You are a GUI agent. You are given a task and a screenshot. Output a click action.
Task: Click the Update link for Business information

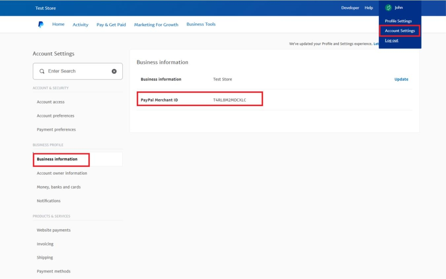pyautogui.click(x=401, y=79)
